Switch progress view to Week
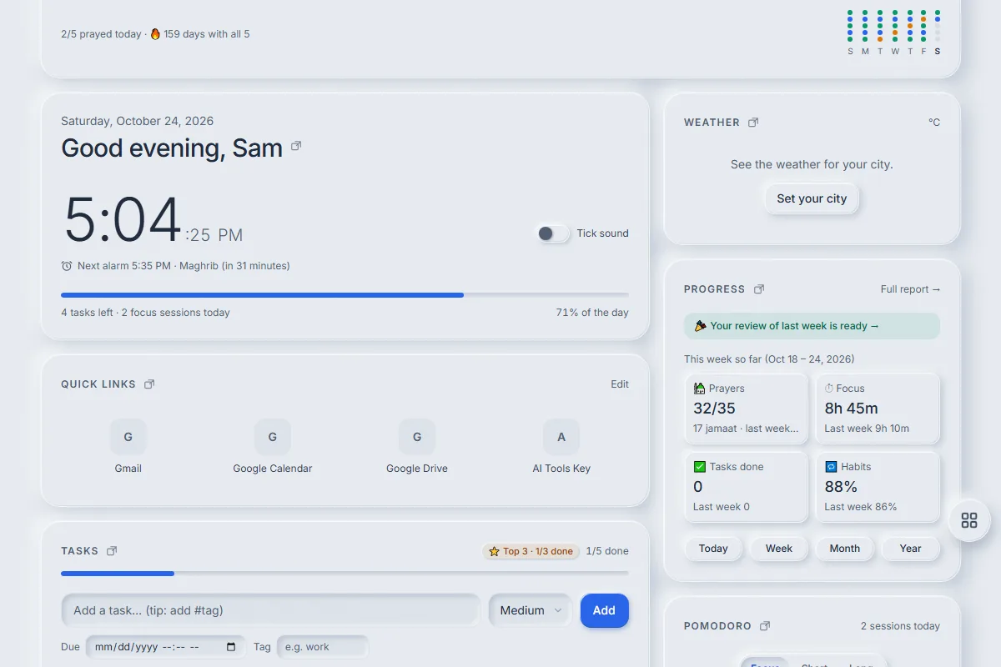 tap(779, 549)
